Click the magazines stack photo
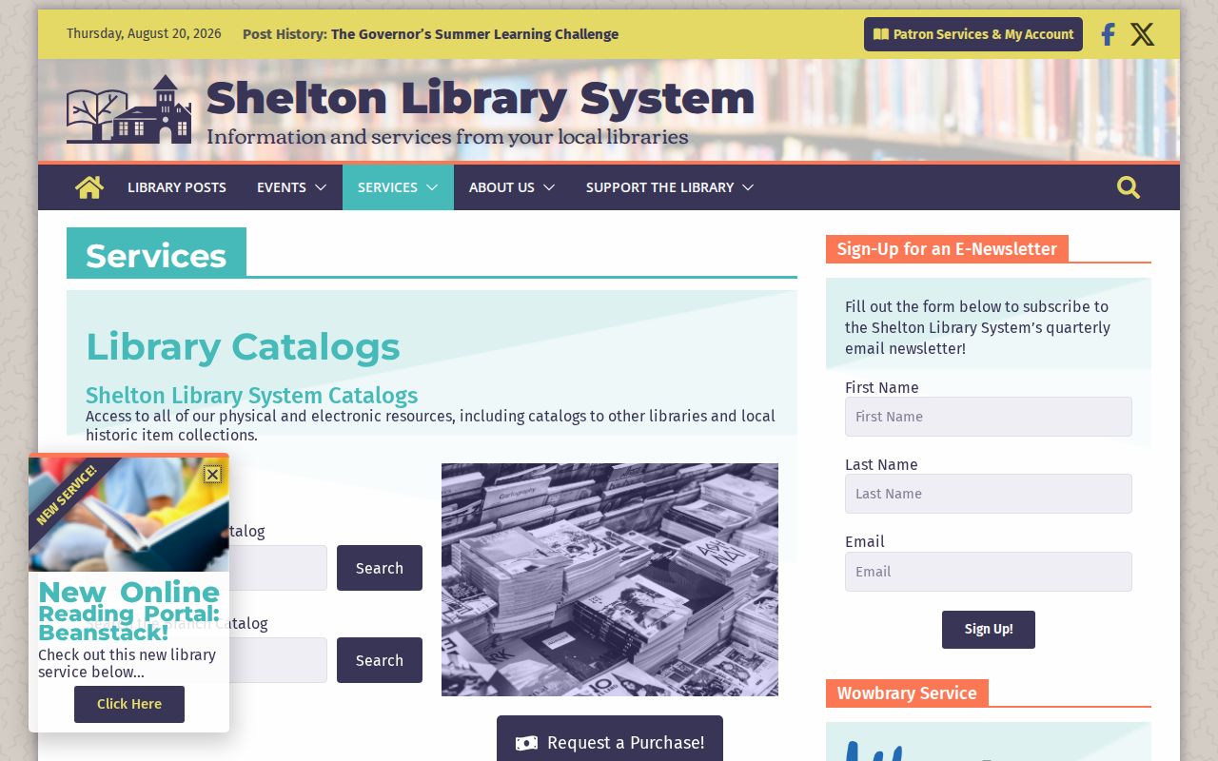This screenshot has width=1218, height=761. (610, 579)
